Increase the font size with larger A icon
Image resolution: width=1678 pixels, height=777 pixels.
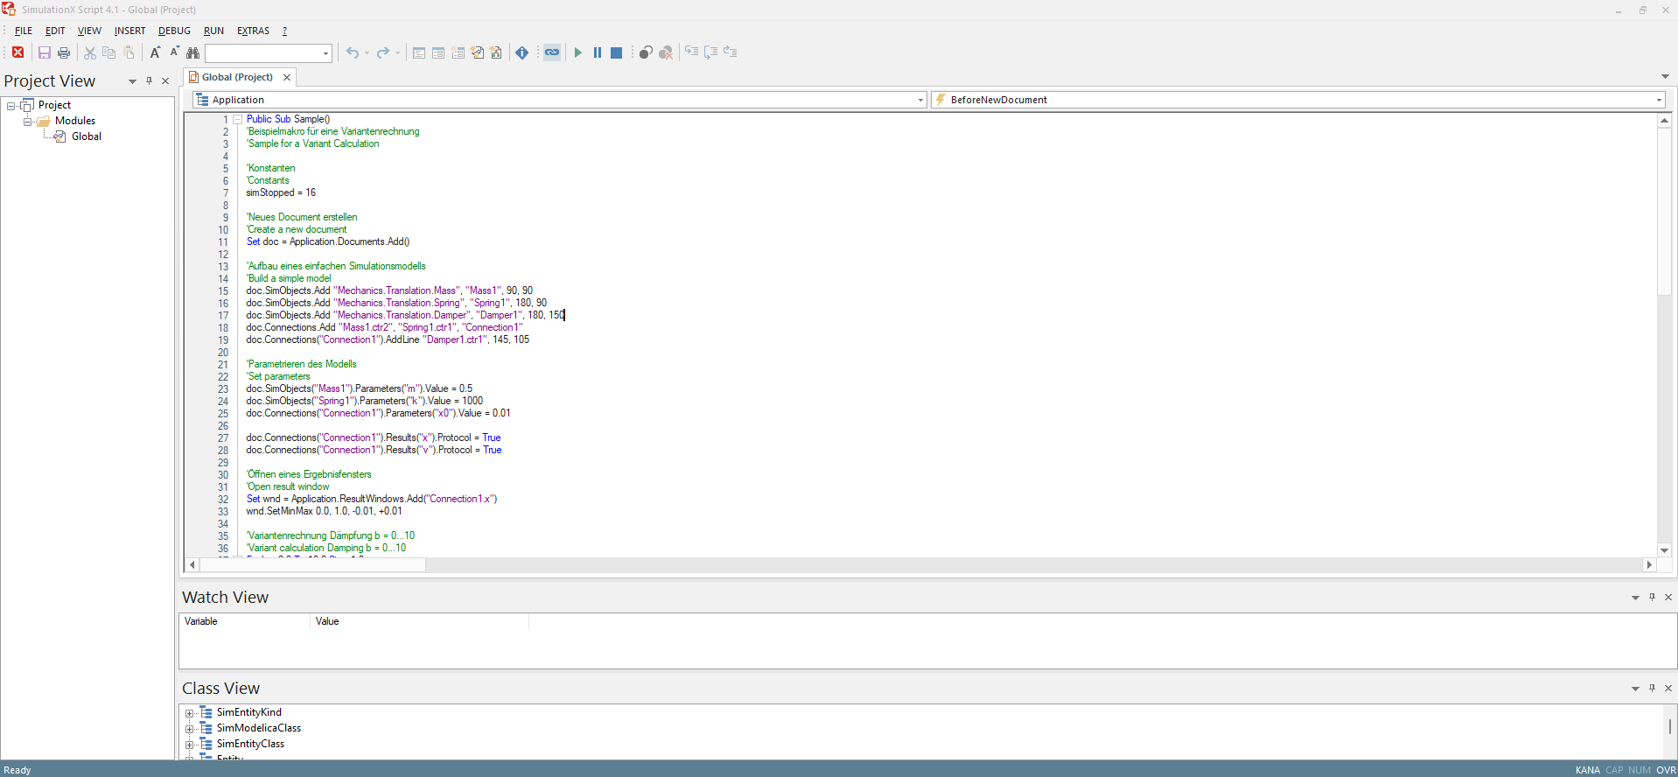click(155, 52)
